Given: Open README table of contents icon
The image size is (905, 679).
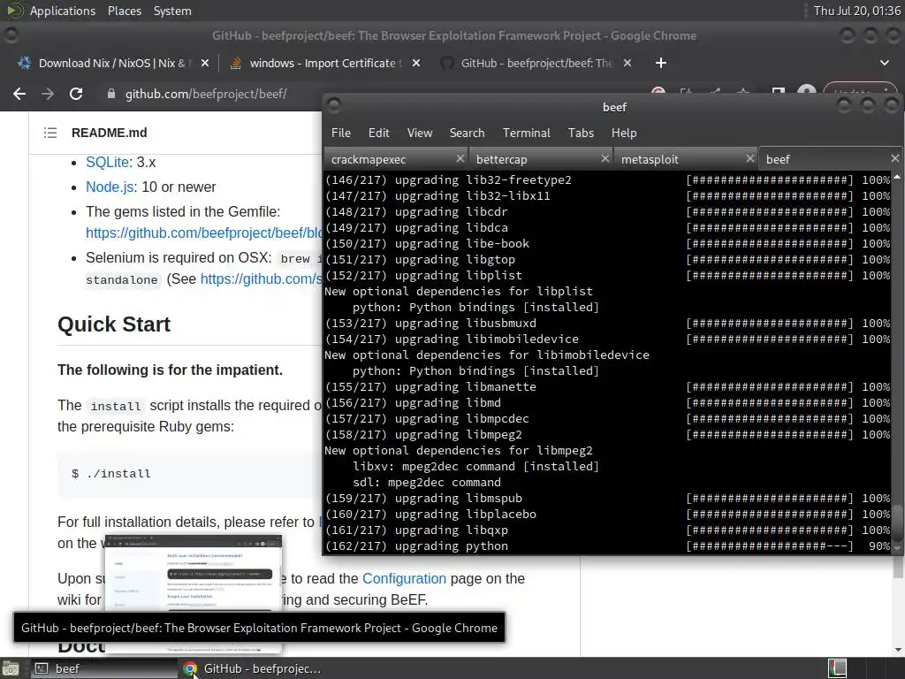Looking at the screenshot, I should [50, 133].
